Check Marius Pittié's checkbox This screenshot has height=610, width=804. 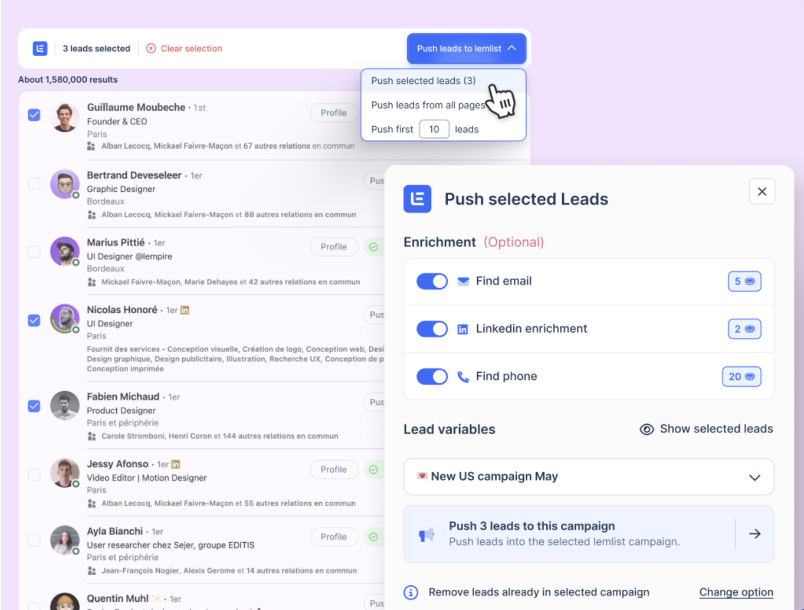coord(34,252)
